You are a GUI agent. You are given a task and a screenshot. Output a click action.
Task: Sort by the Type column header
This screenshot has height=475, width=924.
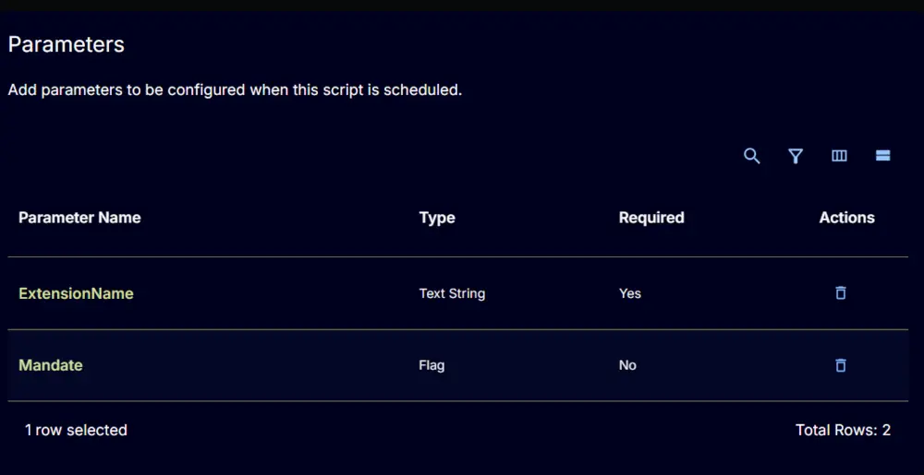coord(437,218)
